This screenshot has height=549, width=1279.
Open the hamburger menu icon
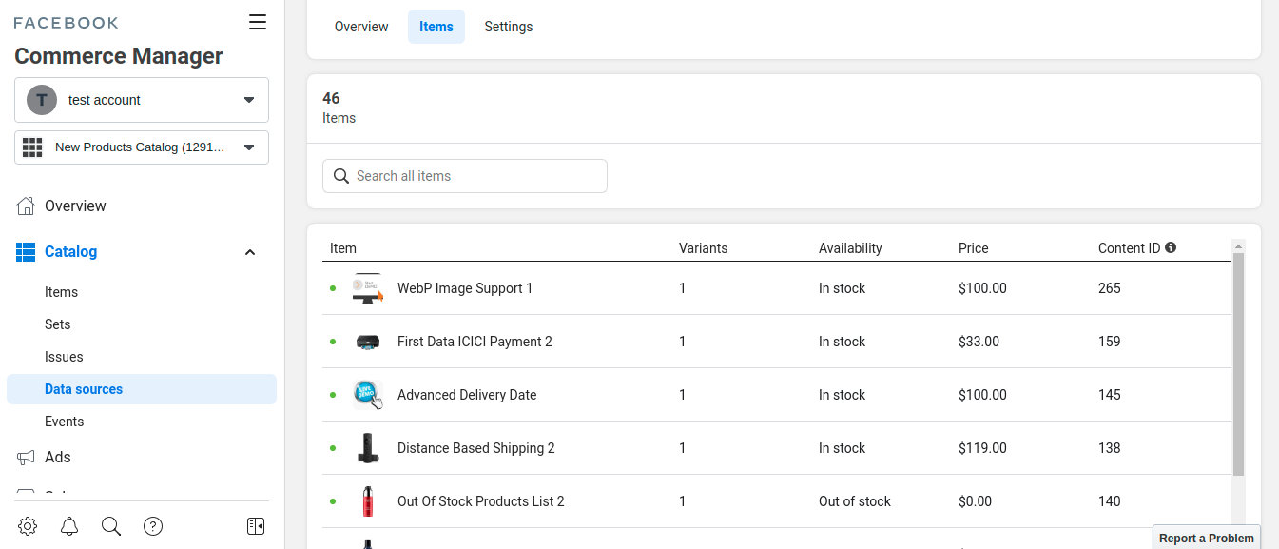point(257,23)
